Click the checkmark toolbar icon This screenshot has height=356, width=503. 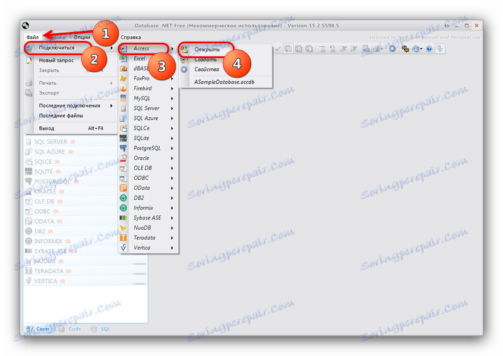coord(278,49)
